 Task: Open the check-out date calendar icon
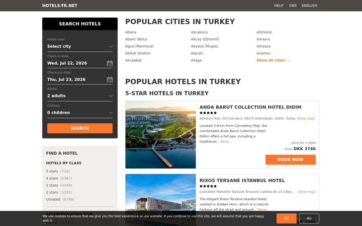click(x=110, y=79)
